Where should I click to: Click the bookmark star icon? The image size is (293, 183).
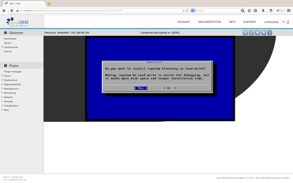[x=249, y=11]
